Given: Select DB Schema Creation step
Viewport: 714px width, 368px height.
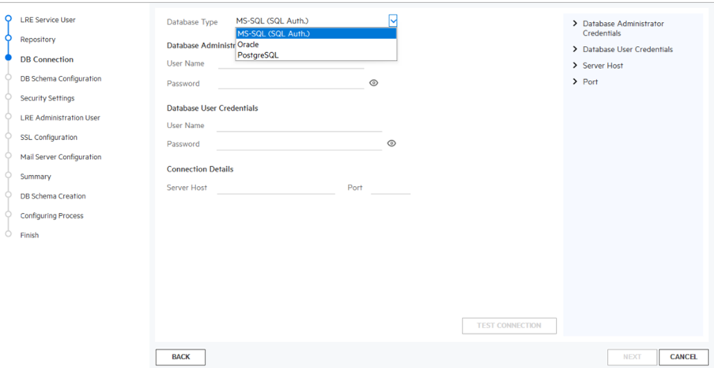Looking at the screenshot, I should (x=53, y=196).
